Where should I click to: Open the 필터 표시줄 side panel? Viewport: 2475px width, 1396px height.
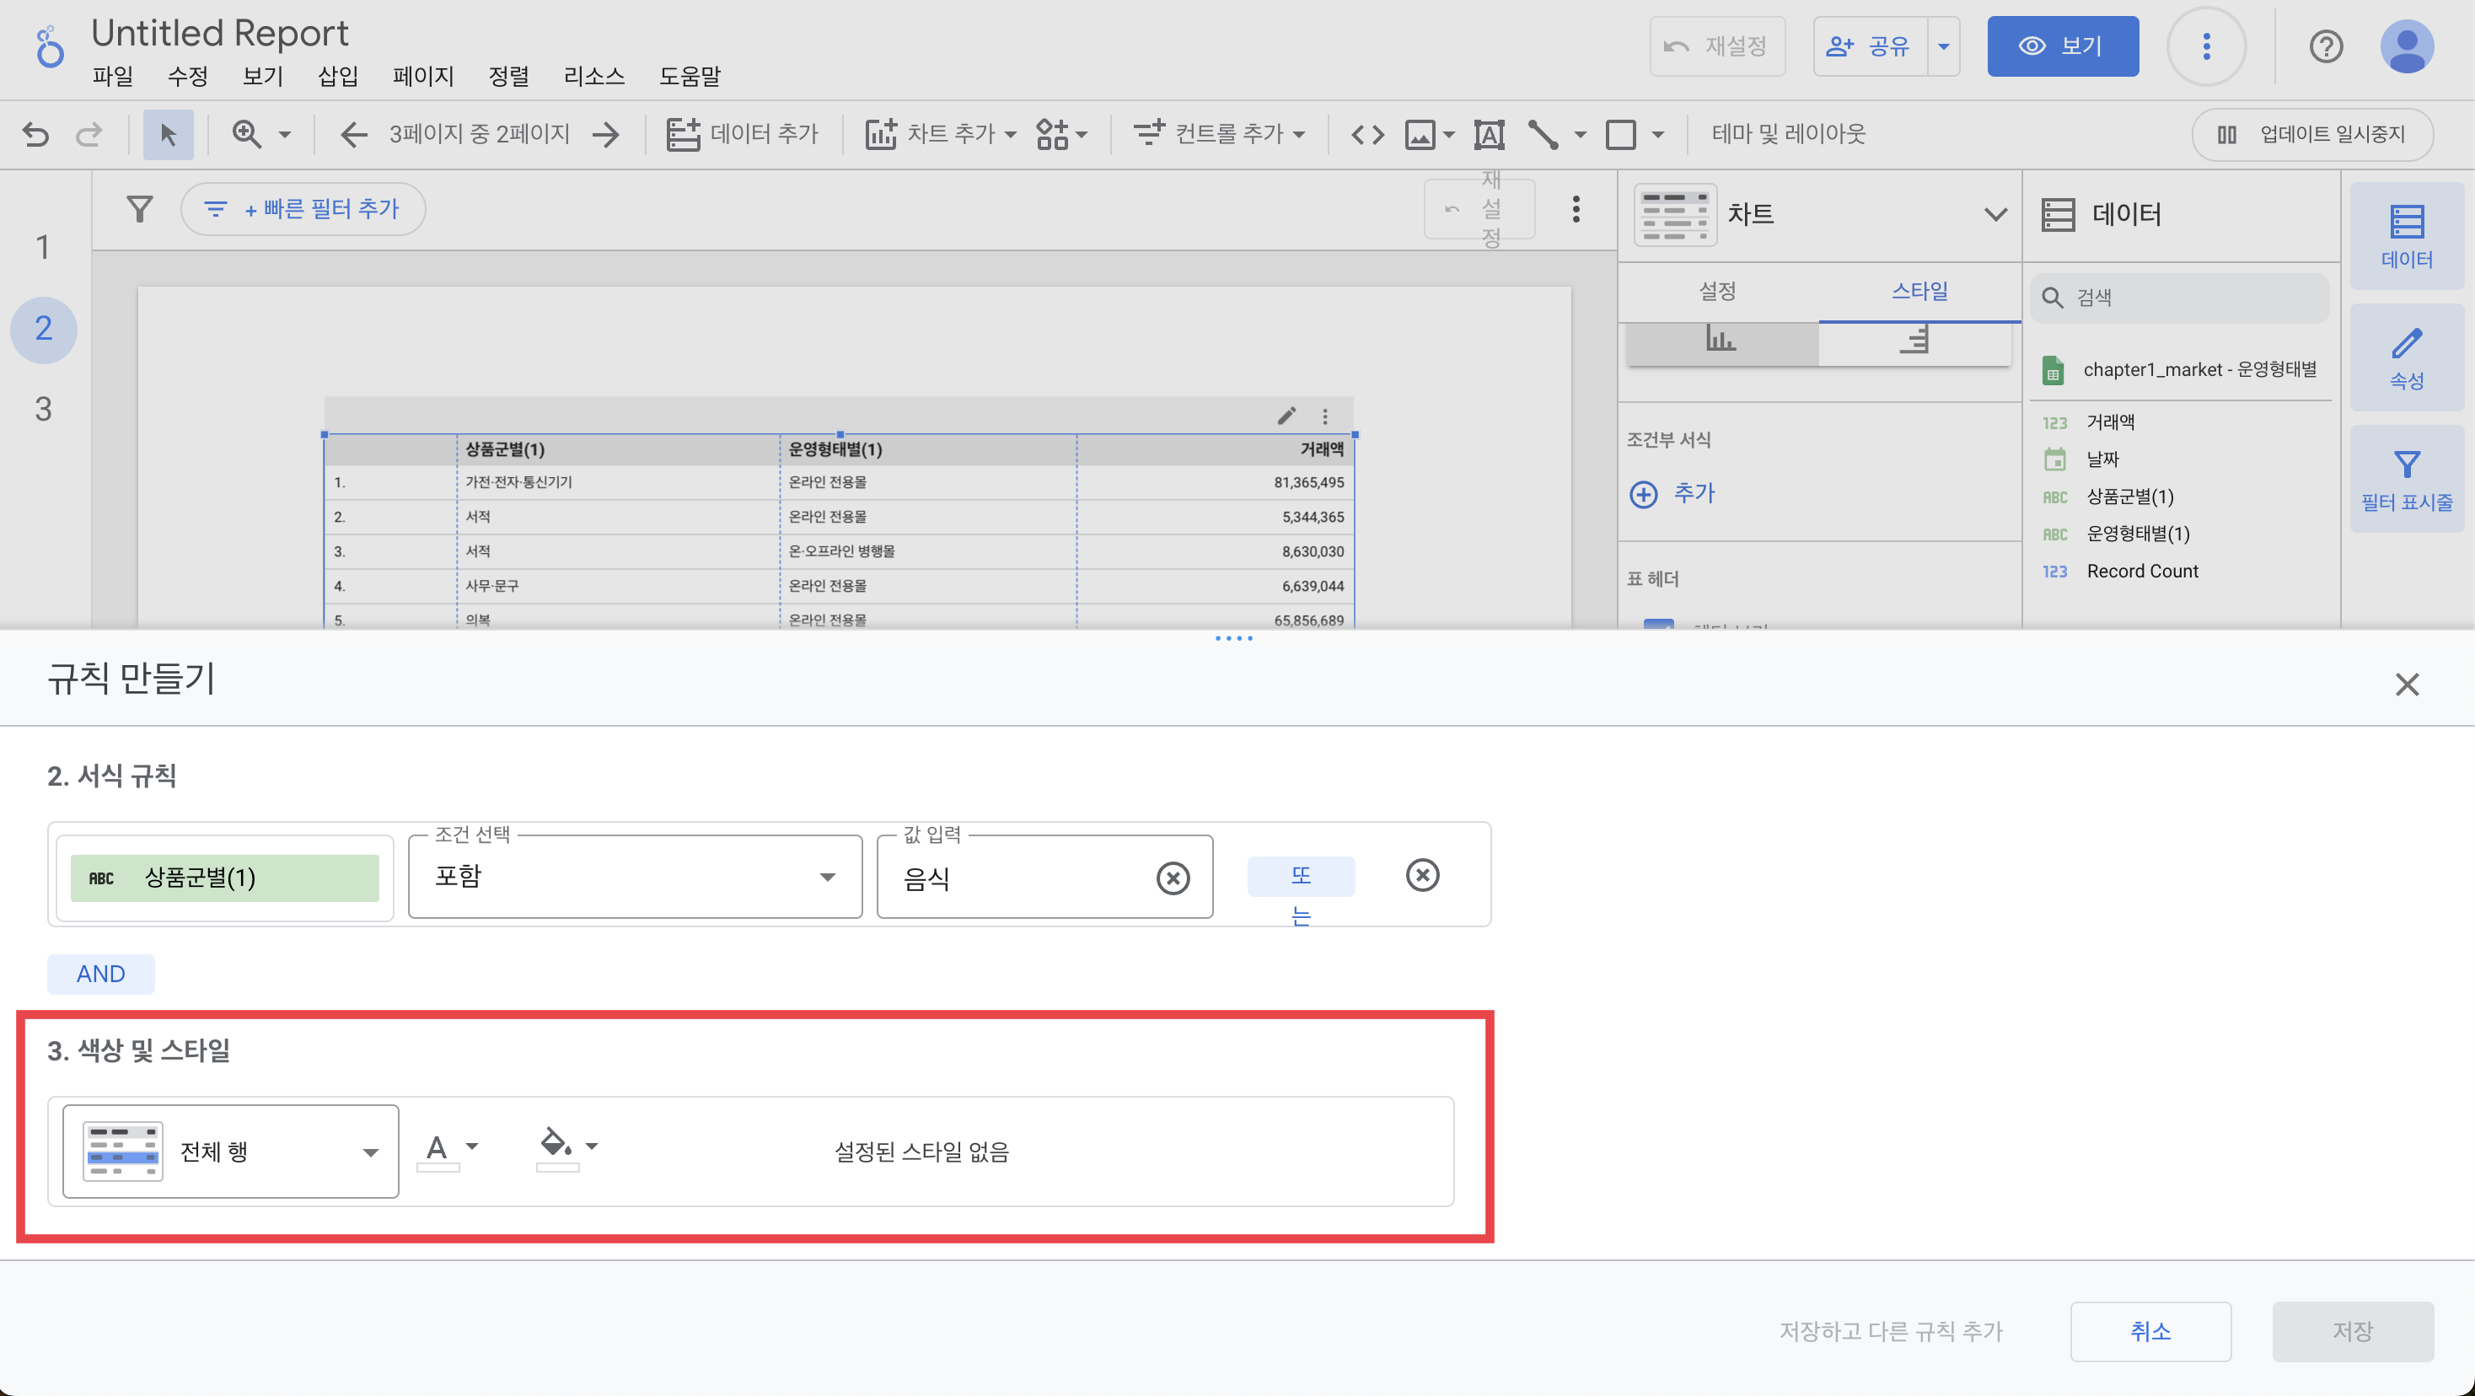point(2406,480)
